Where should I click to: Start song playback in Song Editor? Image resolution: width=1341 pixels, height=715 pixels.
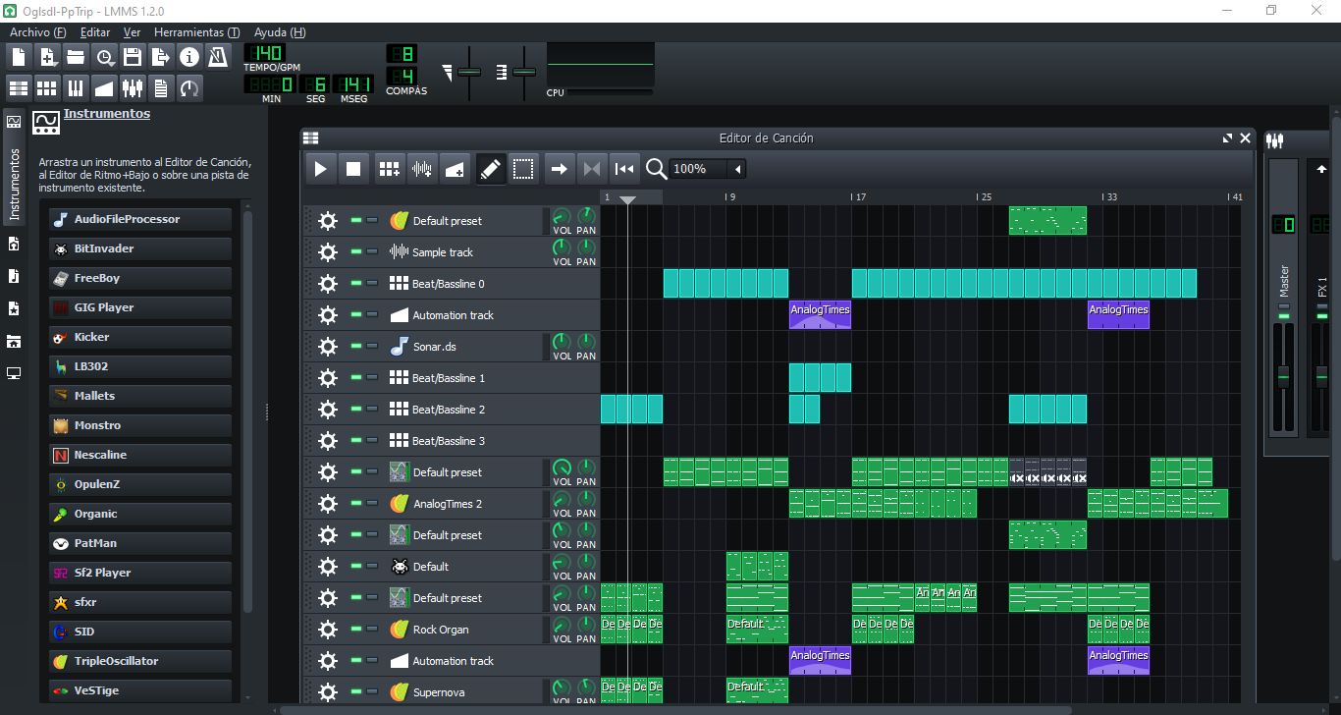click(x=321, y=169)
